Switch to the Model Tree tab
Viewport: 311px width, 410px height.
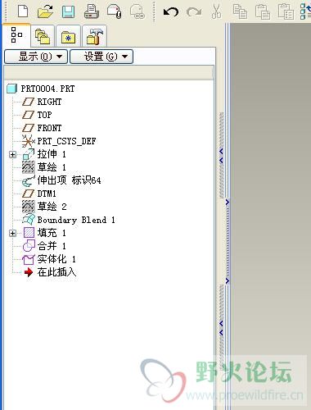[16, 35]
